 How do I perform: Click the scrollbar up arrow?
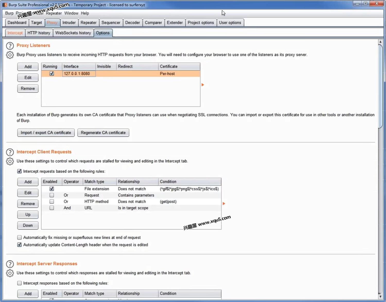pyautogui.click(x=380, y=42)
